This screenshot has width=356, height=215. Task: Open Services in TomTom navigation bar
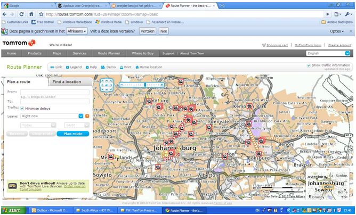tap(79, 53)
